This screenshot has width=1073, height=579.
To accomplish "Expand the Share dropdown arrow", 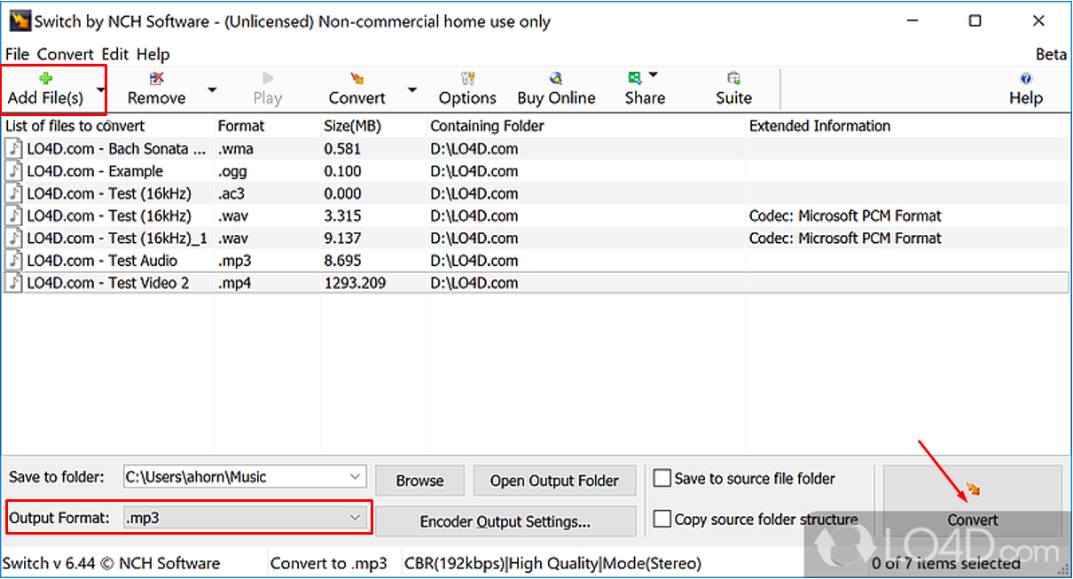I will click(x=654, y=75).
